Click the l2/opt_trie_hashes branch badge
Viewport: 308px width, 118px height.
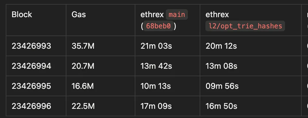click(x=245, y=26)
